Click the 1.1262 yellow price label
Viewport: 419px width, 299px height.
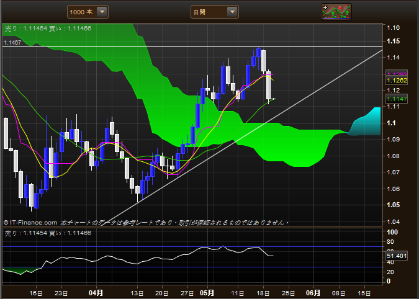[397, 81]
